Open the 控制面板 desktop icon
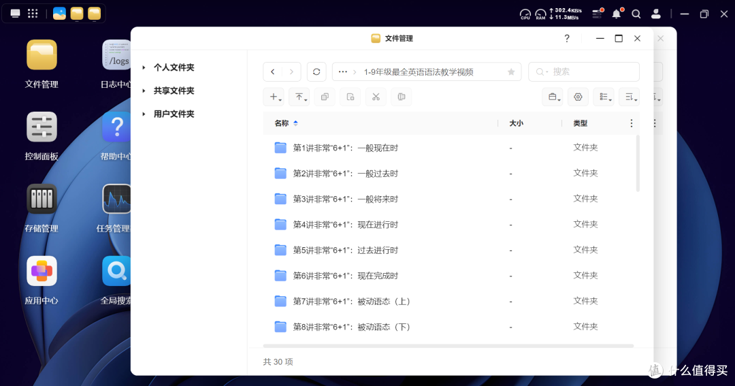The height and width of the screenshot is (386, 735). point(42,127)
